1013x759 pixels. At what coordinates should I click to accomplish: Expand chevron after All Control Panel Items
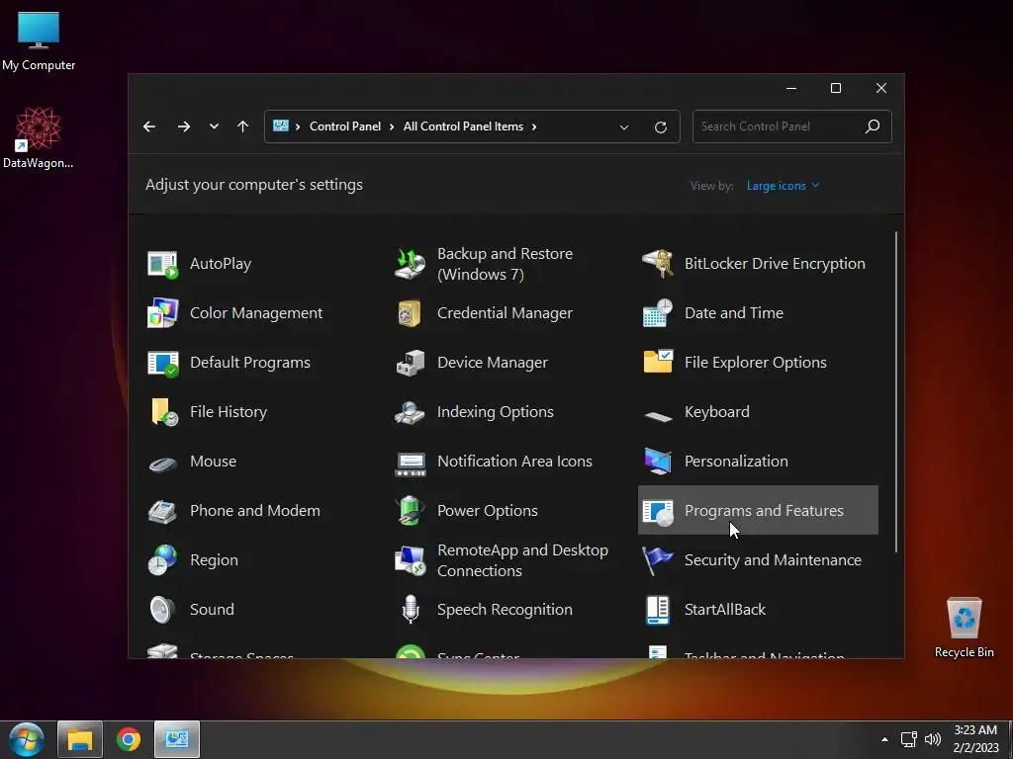click(534, 126)
